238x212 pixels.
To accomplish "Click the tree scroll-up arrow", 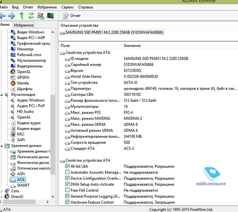I will pos(53,32).
